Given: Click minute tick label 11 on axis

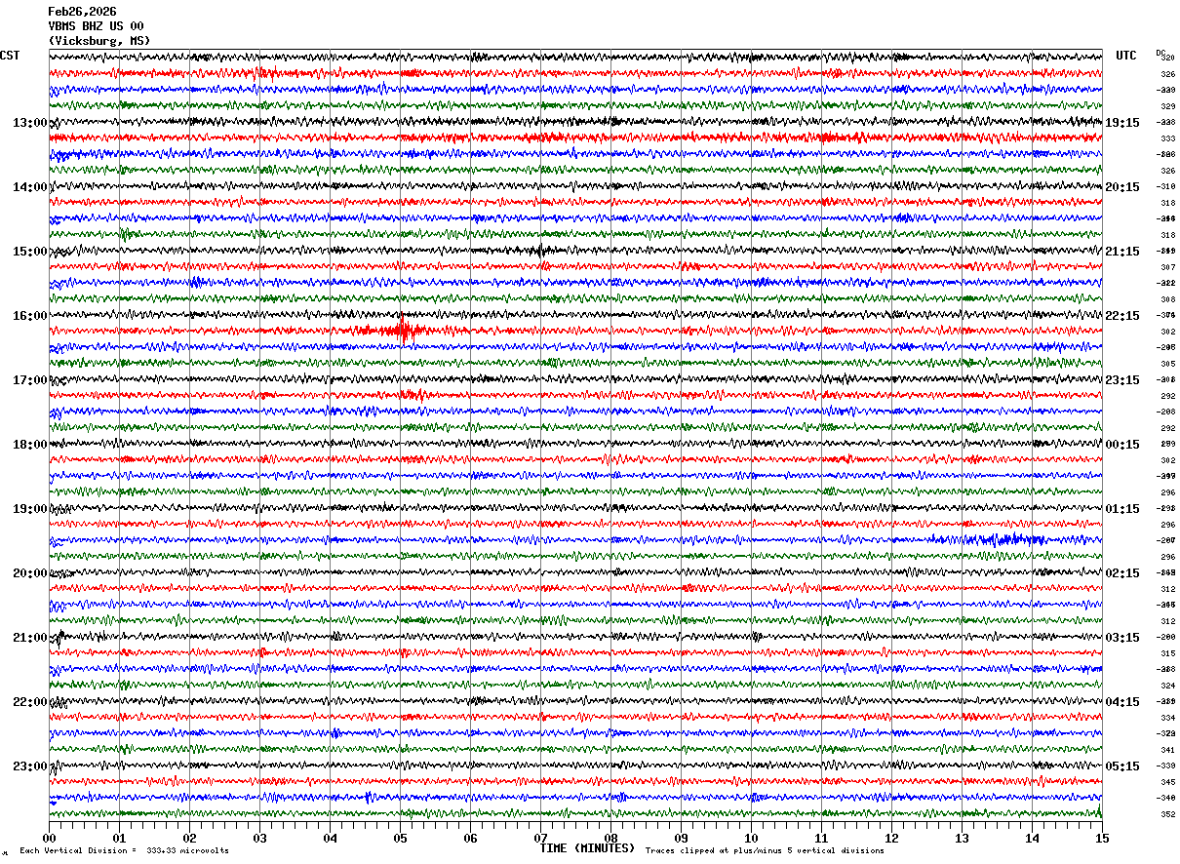Looking at the screenshot, I should [x=821, y=838].
